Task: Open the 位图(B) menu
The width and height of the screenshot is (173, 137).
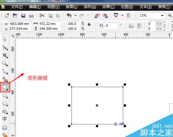Action: click(x=127, y=7)
